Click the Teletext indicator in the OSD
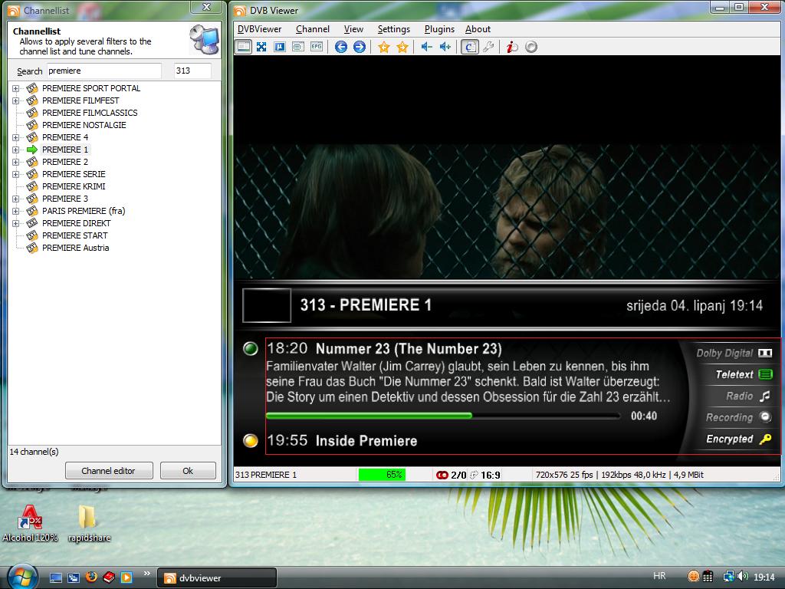 tap(744, 374)
